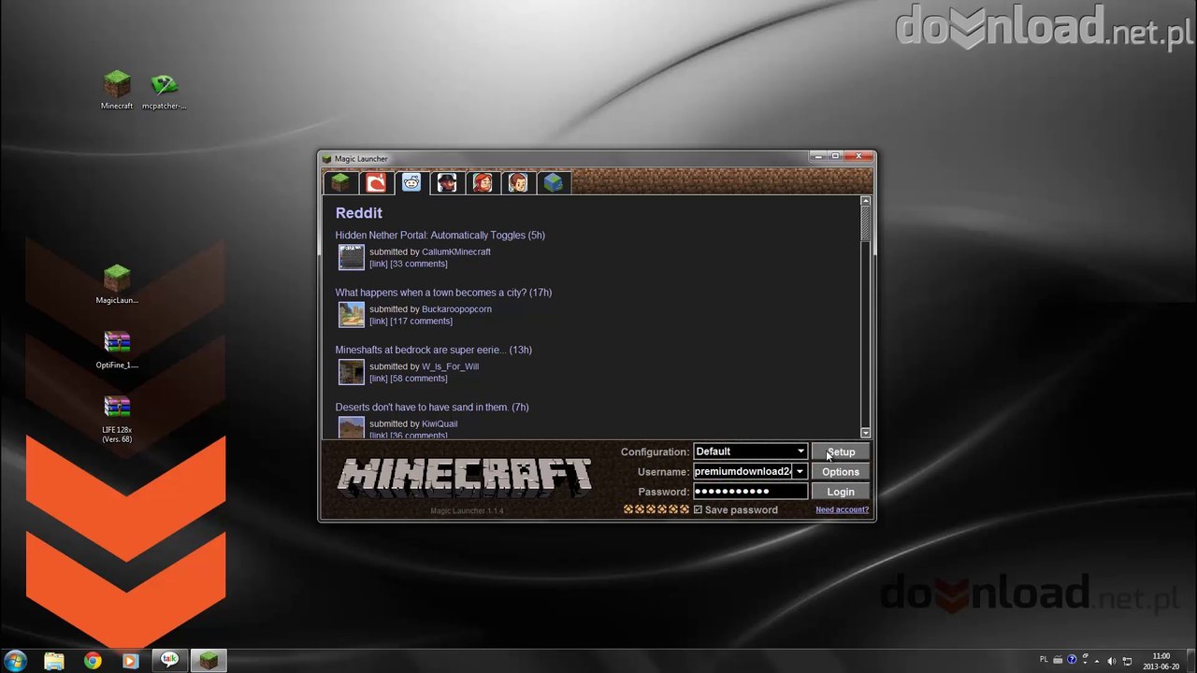The image size is (1197, 673).
Task: Select the mcpatcher desktop icon
Action: [x=164, y=90]
